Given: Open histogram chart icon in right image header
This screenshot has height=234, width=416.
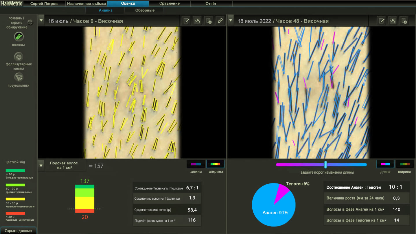Looking at the screenshot, I should [393, 21].
